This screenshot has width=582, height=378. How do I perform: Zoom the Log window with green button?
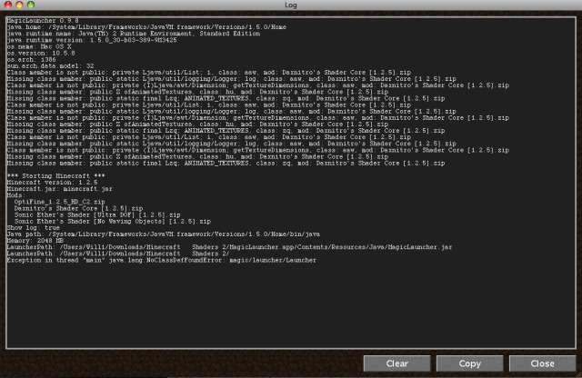pos(30,5)
